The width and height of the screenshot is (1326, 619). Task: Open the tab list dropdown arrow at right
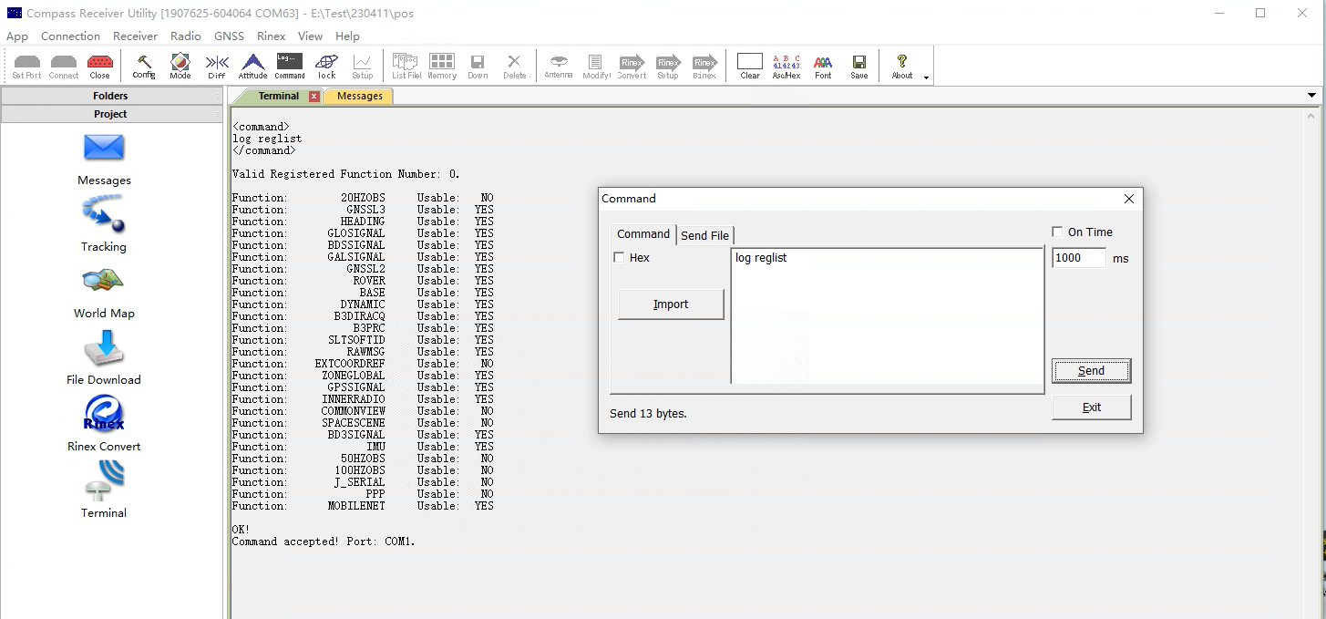(1312, 96)
